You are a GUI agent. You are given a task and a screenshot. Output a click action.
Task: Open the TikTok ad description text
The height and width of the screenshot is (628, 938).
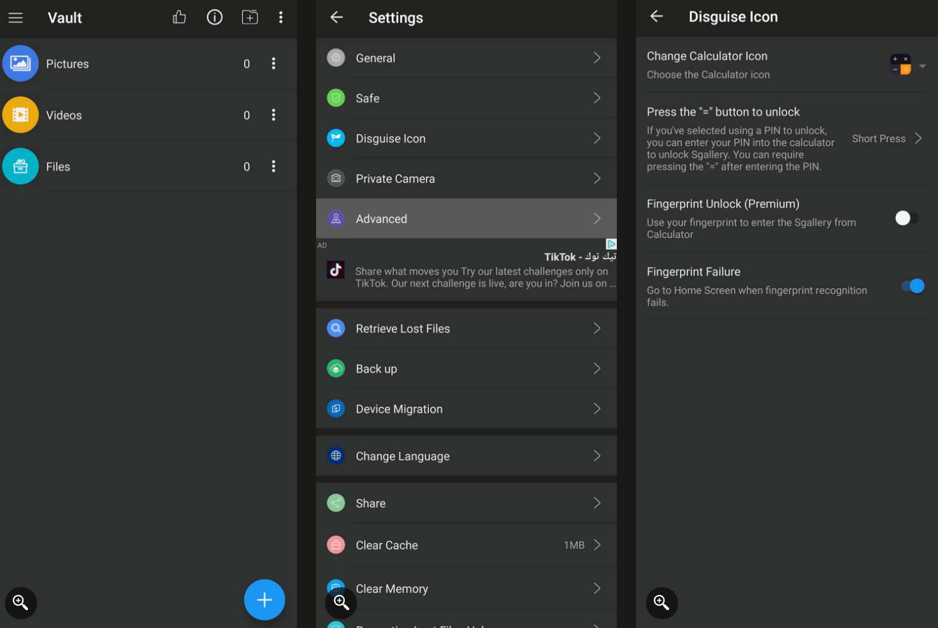coord(486,277)
